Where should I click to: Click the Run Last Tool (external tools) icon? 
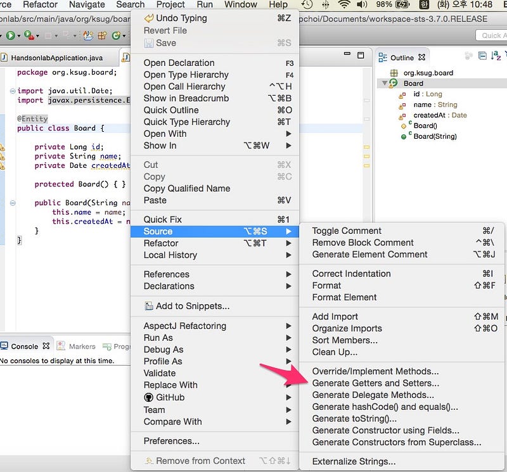coord(29,35)
